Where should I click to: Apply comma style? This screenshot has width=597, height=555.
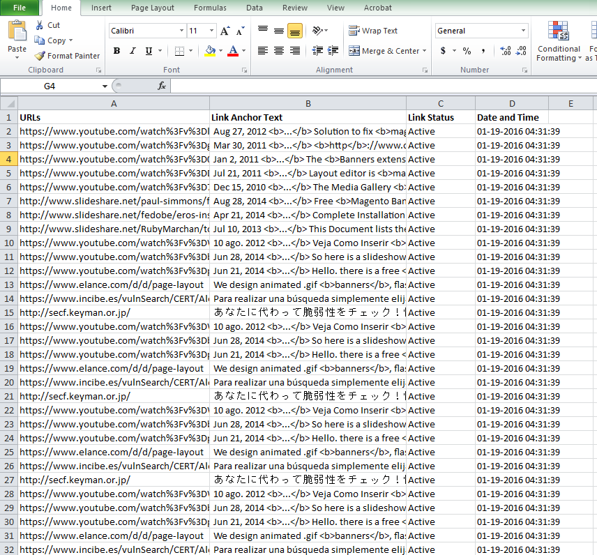pos(483,51)
